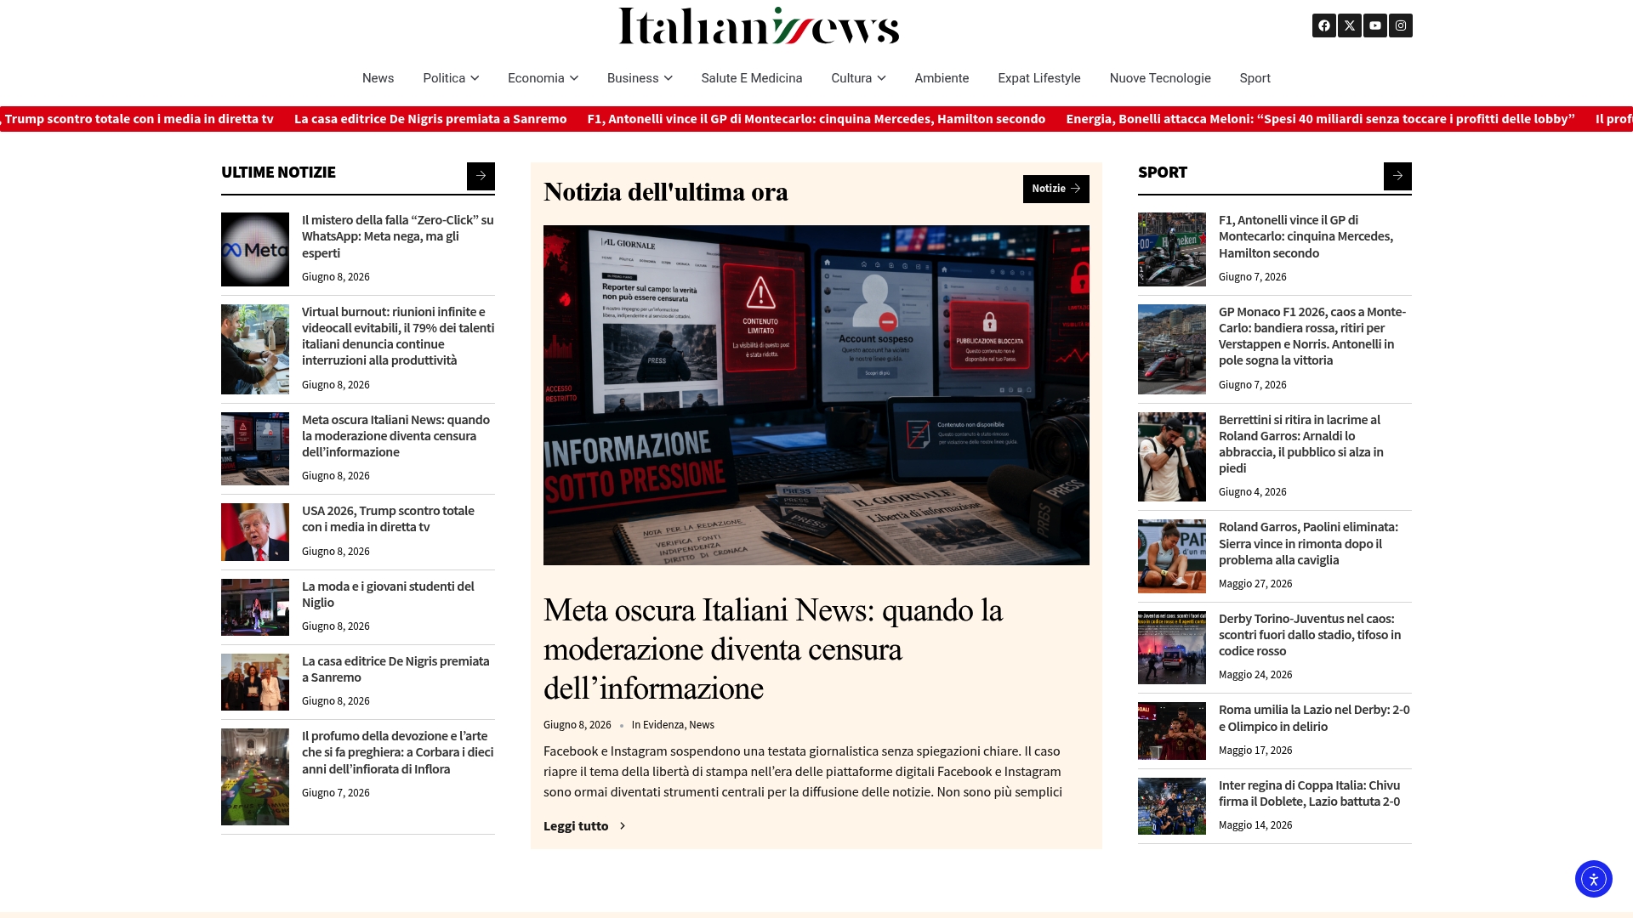
Task: Click the ULTIME NOTIZIE section heading
Action: tap(278, 173)
